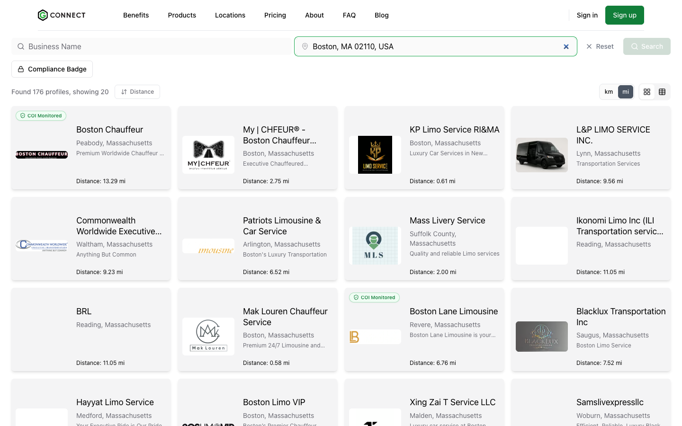Click 'Distance: 0.61 mi' on KP Limo card
This screenshot has height=426, width=682.
(432, 181)
